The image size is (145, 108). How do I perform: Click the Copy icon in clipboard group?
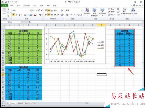[x=8, y=13]
